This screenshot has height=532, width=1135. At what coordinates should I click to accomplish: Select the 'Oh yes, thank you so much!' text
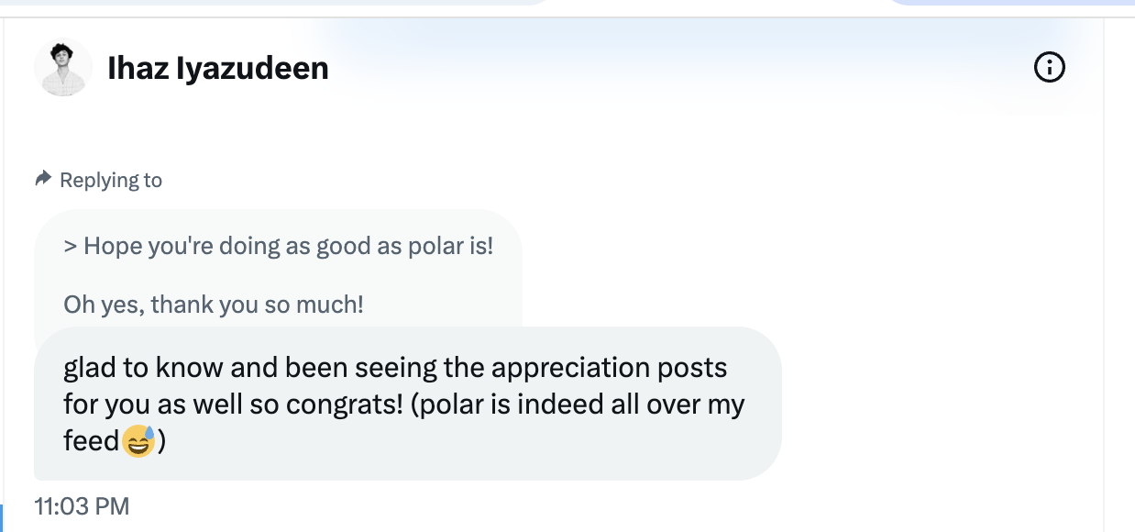(x=213, y=304)
